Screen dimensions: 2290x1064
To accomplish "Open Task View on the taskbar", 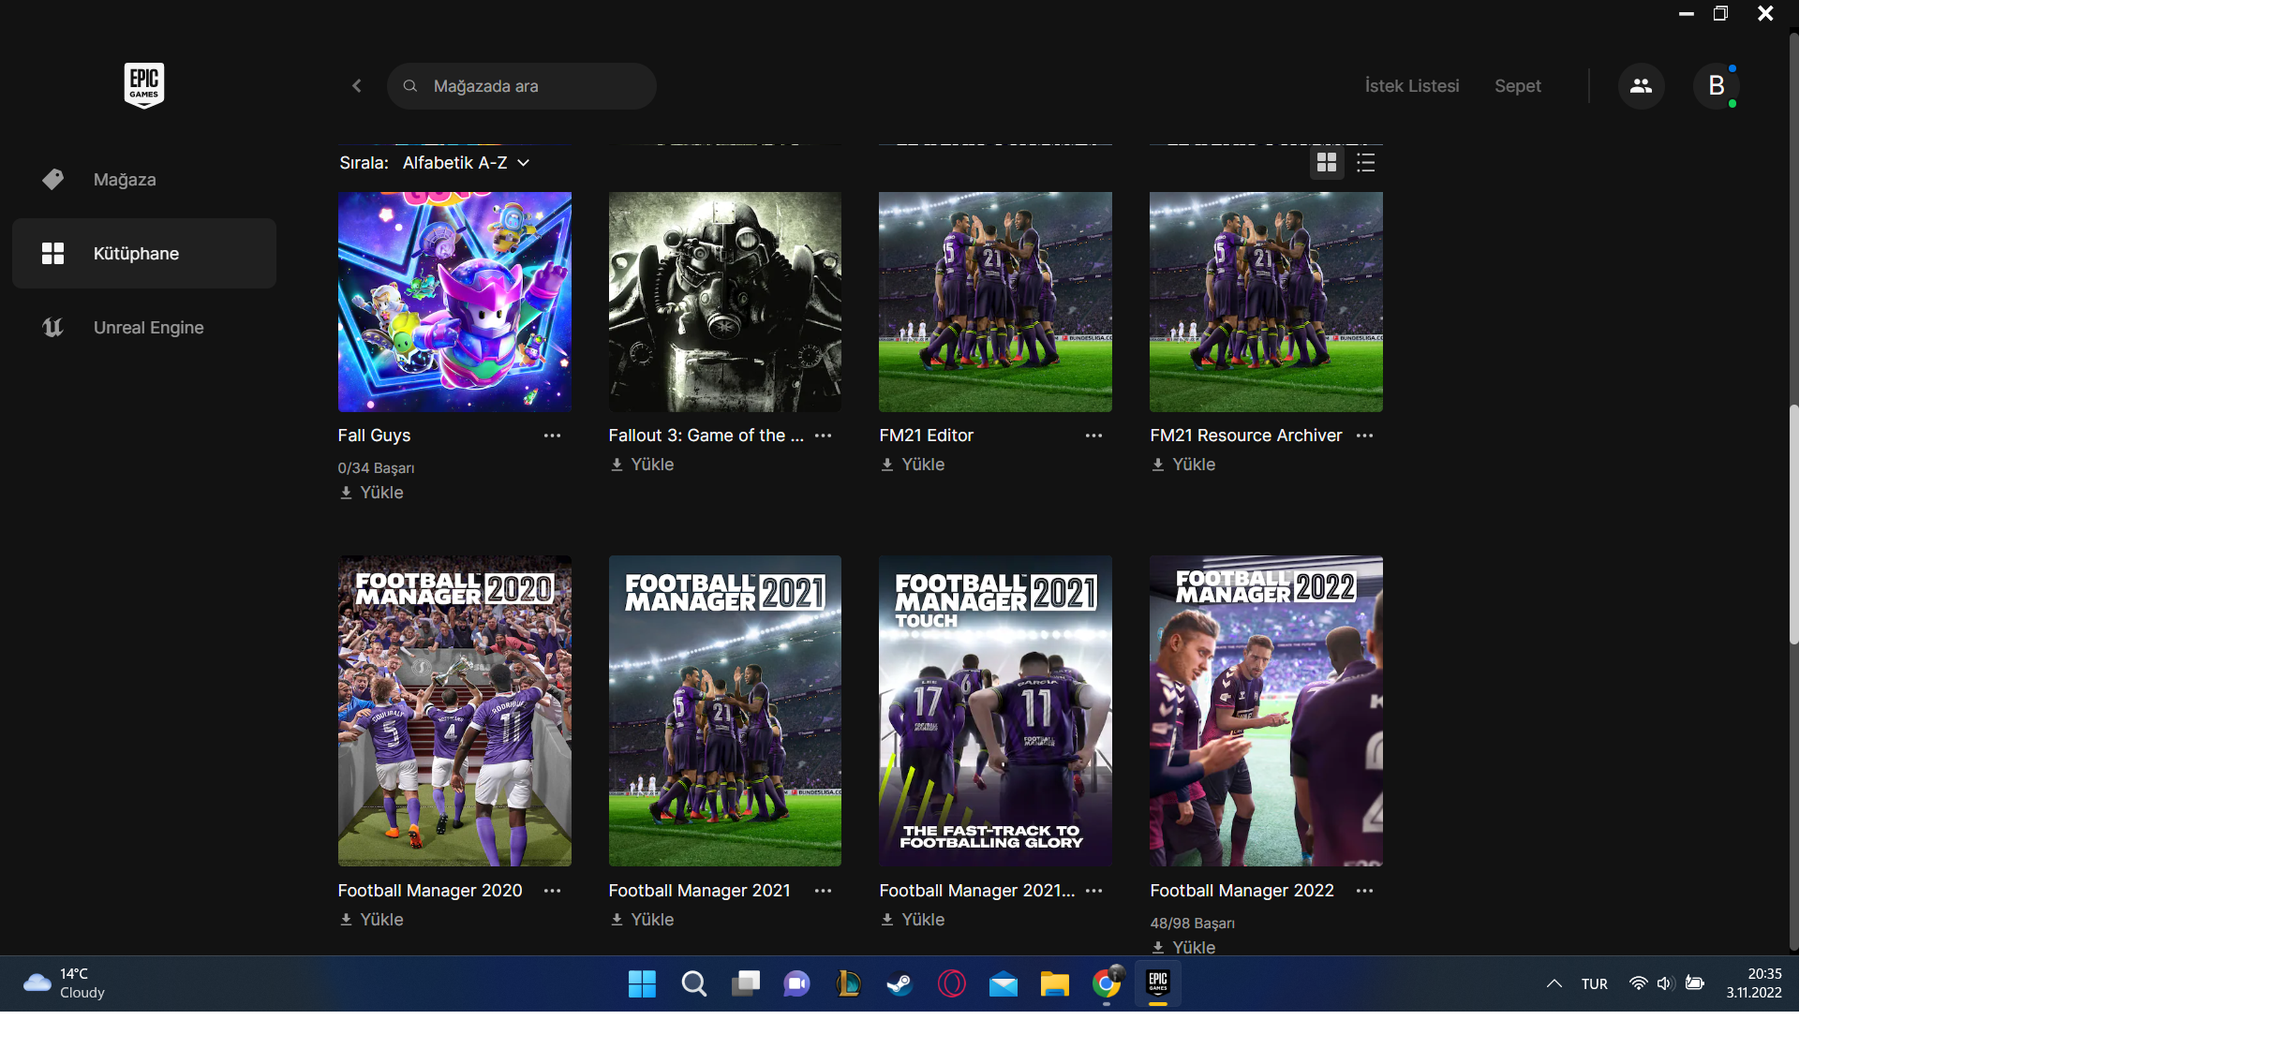I will click(746, 983).
